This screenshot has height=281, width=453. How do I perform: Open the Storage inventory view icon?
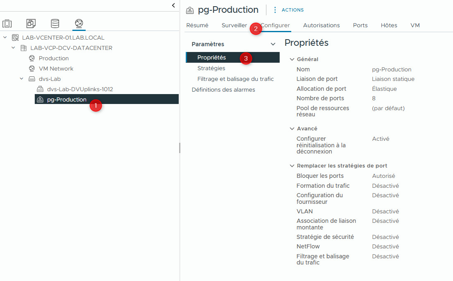point(55,24)
